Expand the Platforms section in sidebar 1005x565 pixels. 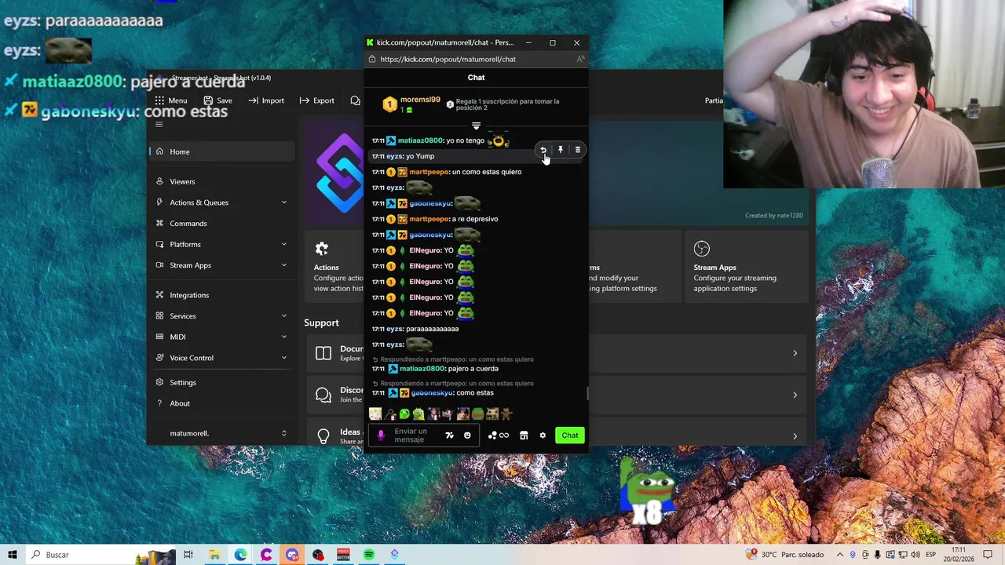click(x=221, y=244)
